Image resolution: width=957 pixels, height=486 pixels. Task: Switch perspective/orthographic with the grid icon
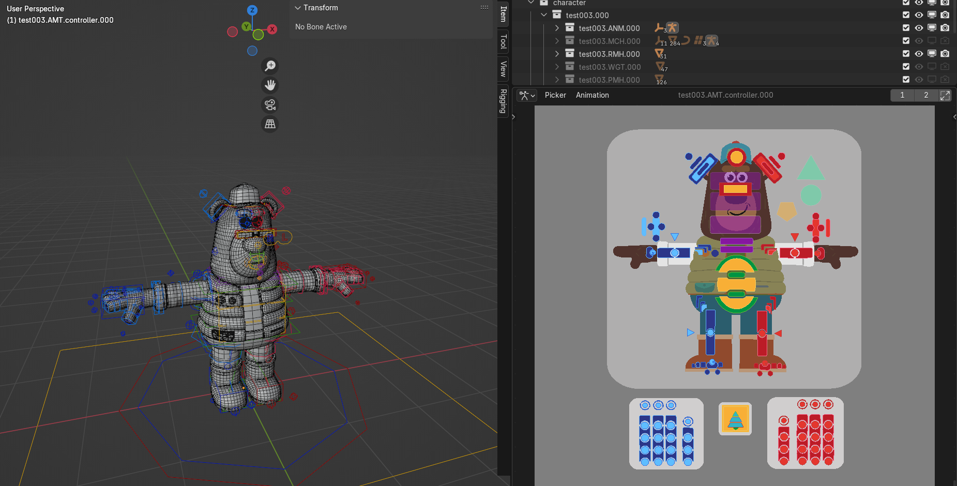pyautogui.click(x=270, y=124)
